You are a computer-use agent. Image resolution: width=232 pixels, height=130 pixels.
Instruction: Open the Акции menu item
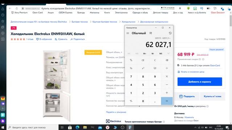click(51, 13)
